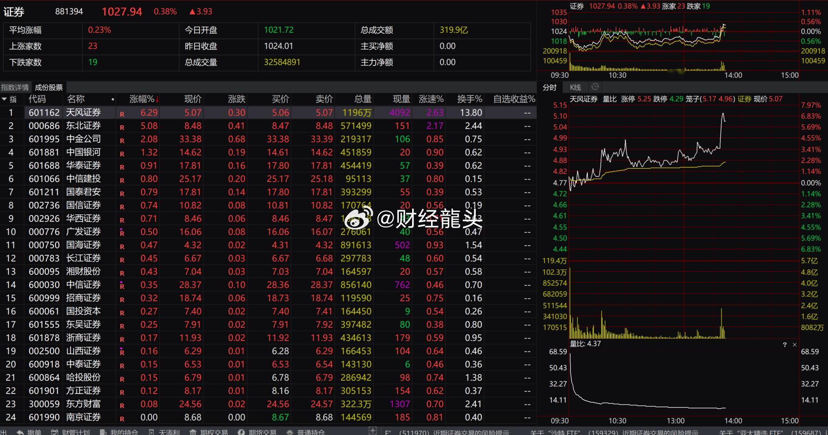Click the 东方财富 total volume 322.3万
828x435 pixels.
(x=356, y=404)
